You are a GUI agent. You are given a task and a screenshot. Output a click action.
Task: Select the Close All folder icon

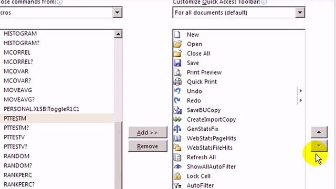(177, 54)
